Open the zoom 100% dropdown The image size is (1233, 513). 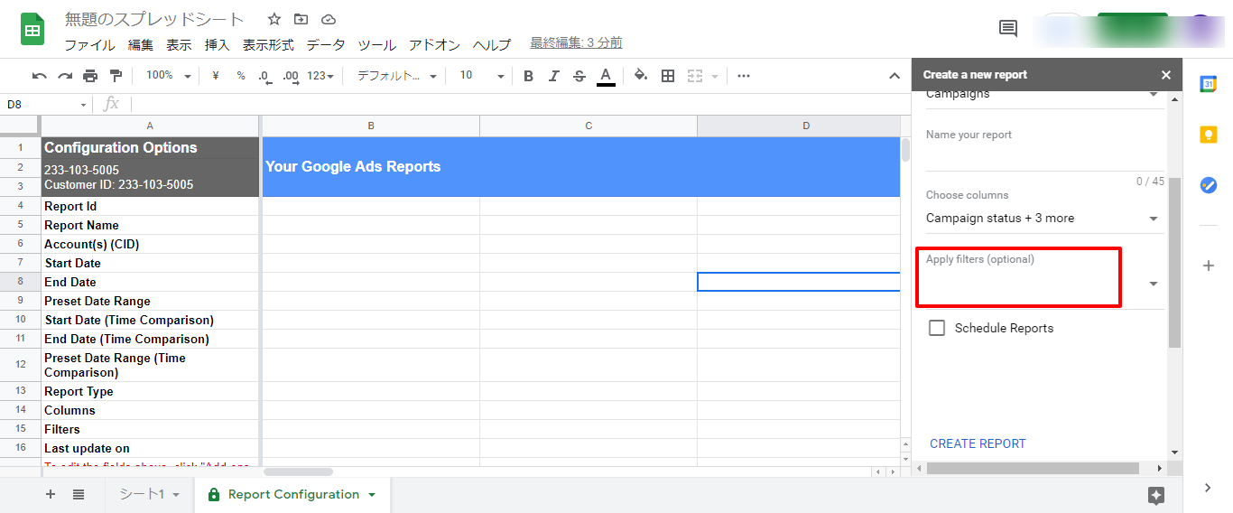pyautogui.click(x=169, y=76)
